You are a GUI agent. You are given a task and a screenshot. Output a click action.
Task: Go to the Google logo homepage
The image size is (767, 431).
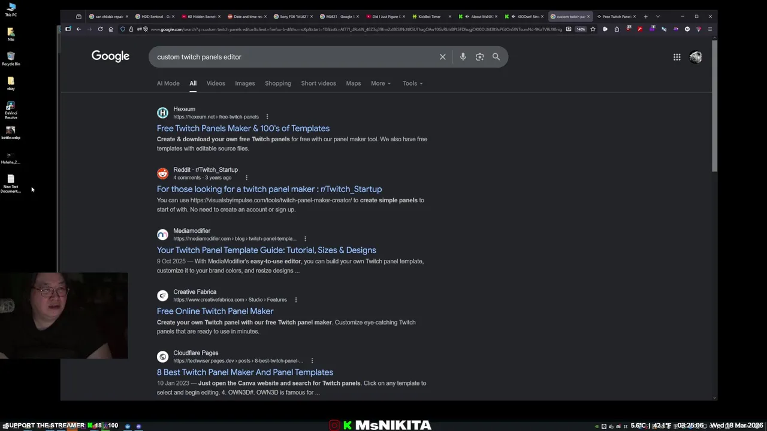click(110, 56)
